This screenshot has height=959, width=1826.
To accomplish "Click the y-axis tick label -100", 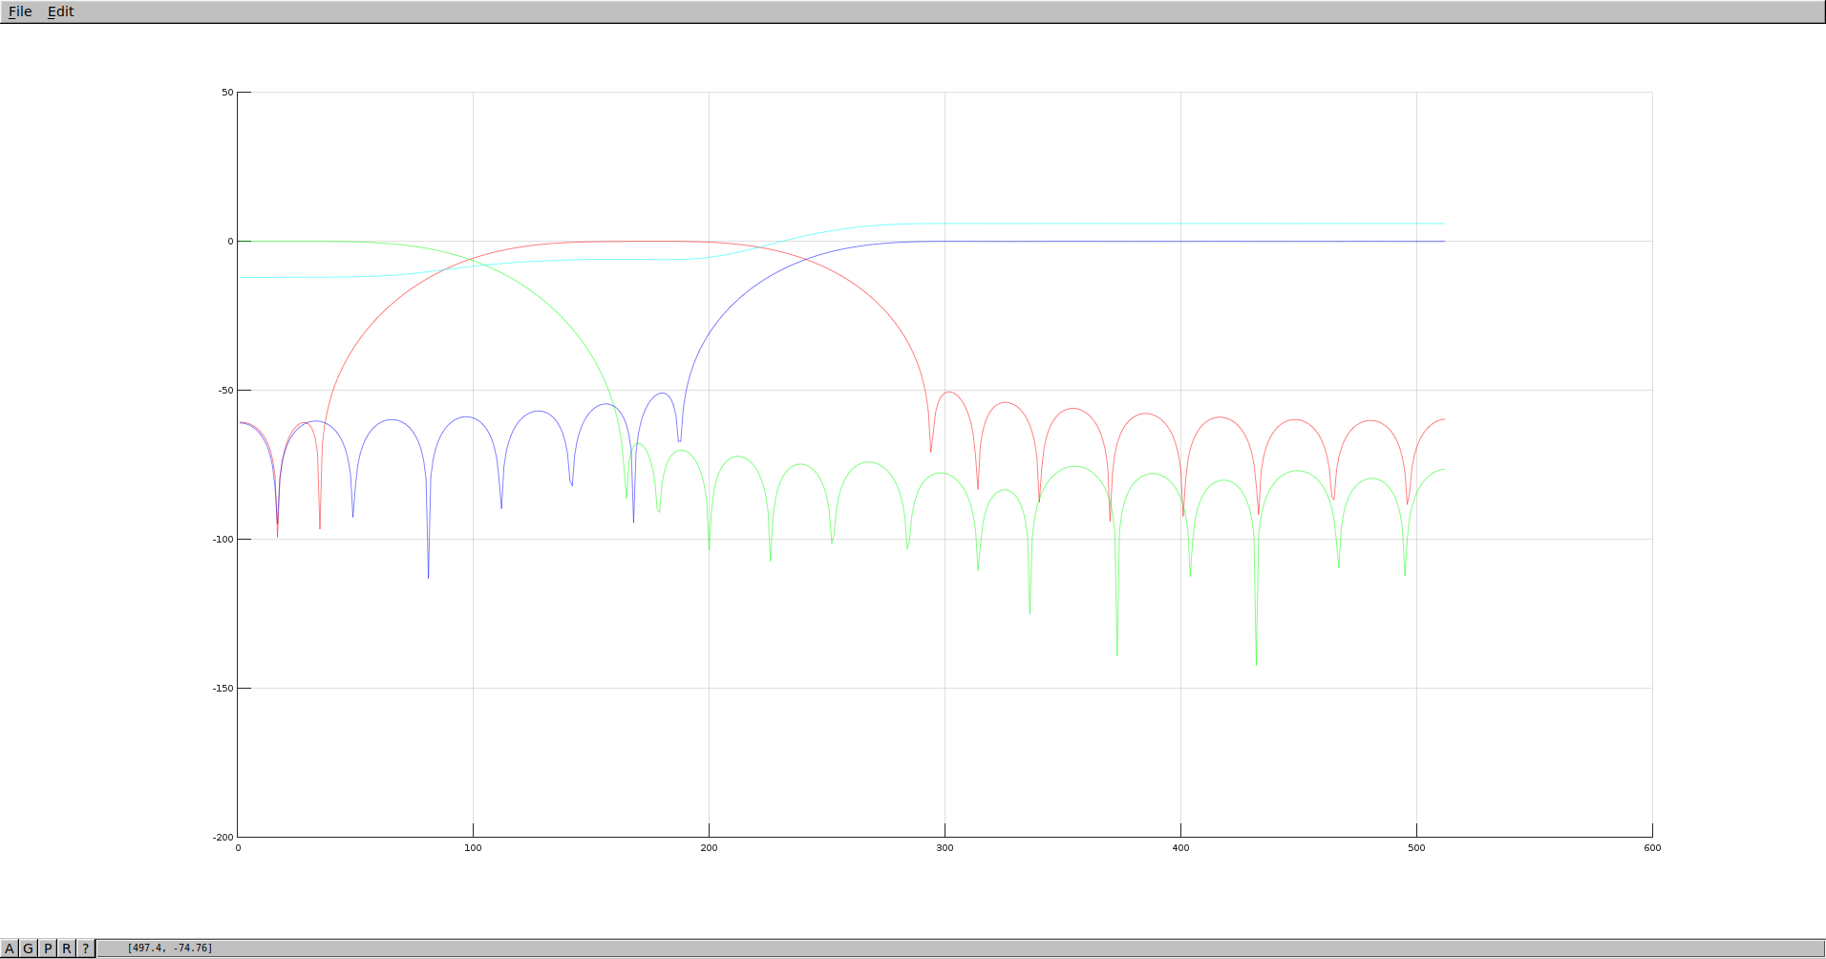I will point(223,540).
